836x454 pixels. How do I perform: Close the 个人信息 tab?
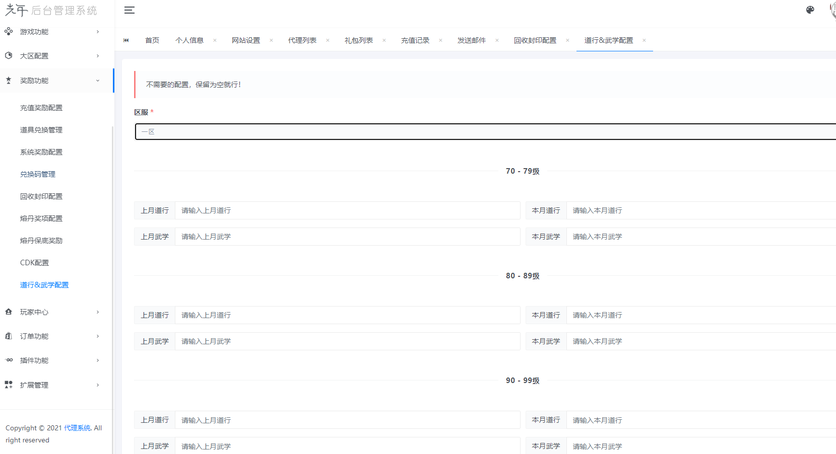point(215,40)
